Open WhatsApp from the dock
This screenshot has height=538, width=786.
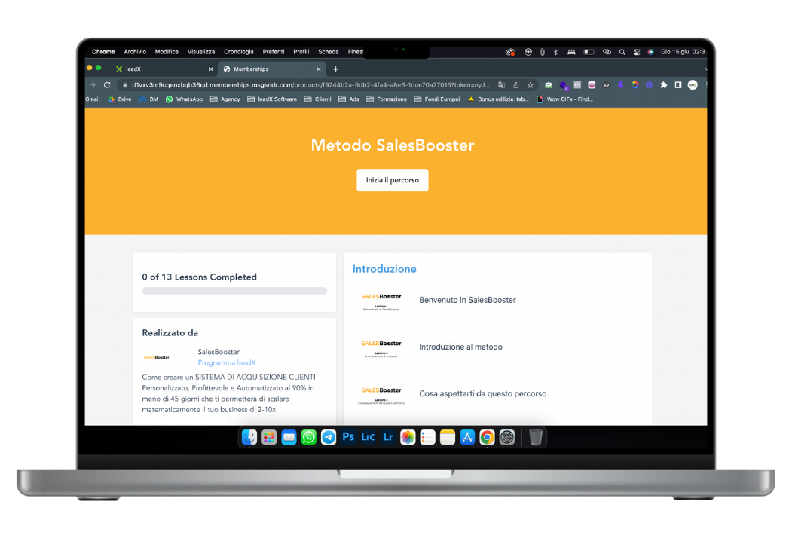coord(309,437)
